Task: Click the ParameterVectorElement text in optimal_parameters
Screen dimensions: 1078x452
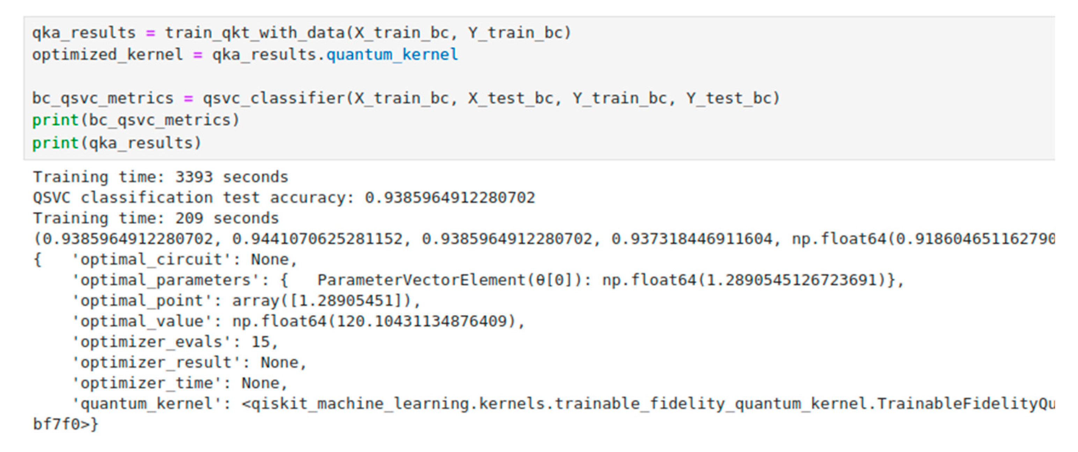Action: pos(420,280)
